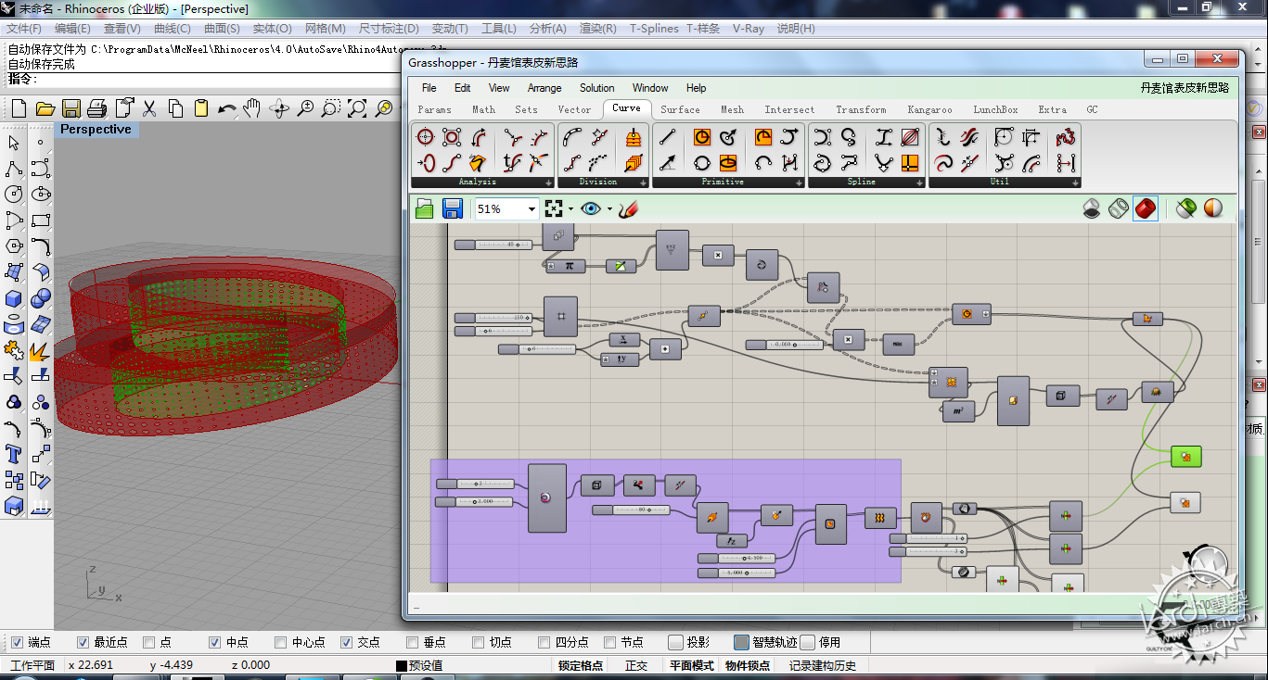Viewport: 1268px width, 680px height.
Task: Open zoom extents options dropdown arrow
Action: (x=570, y=209)
